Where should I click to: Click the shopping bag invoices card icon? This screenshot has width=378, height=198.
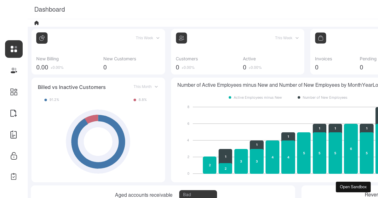320,38
